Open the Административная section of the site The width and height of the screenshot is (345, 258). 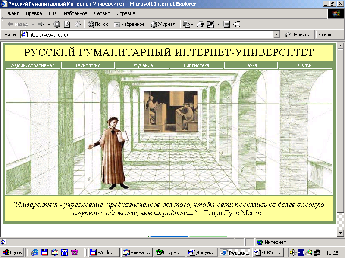click(x=33, y=65)
